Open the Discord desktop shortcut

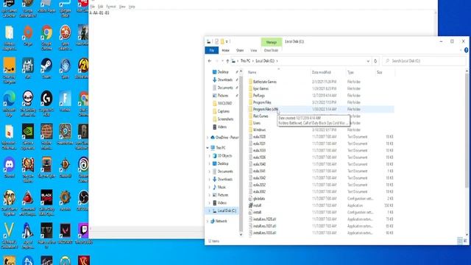[10, 167]
